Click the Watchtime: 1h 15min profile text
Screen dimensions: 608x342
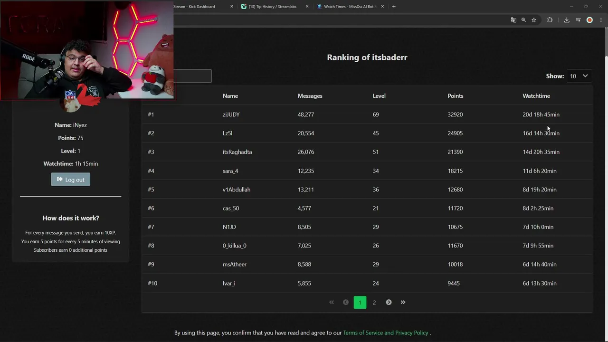(x=71, y=163)
